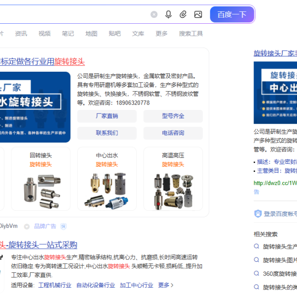The height and width of the screenshot is (297, 297).
Task: Switch to the 视频 tab
Action: pos(45,34)
